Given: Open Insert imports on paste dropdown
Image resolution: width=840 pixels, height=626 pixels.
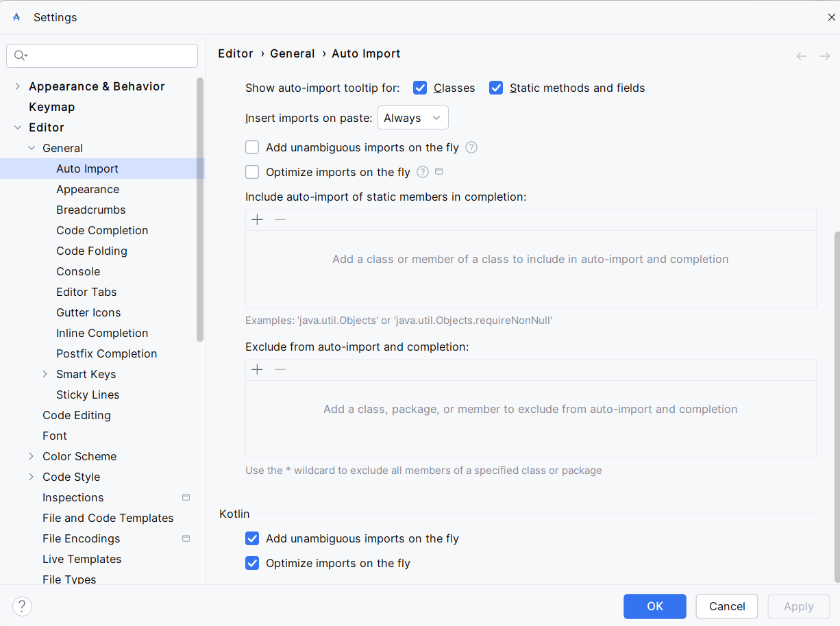Looking at the screenshot, I should [412, 118].
